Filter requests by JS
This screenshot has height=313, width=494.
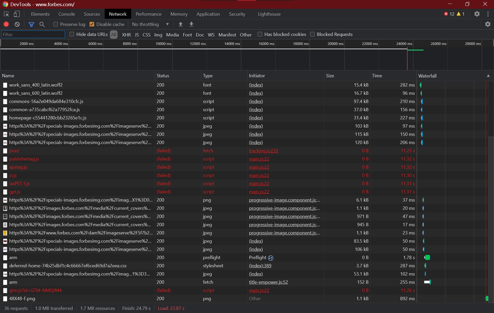(x=137, y=35)
